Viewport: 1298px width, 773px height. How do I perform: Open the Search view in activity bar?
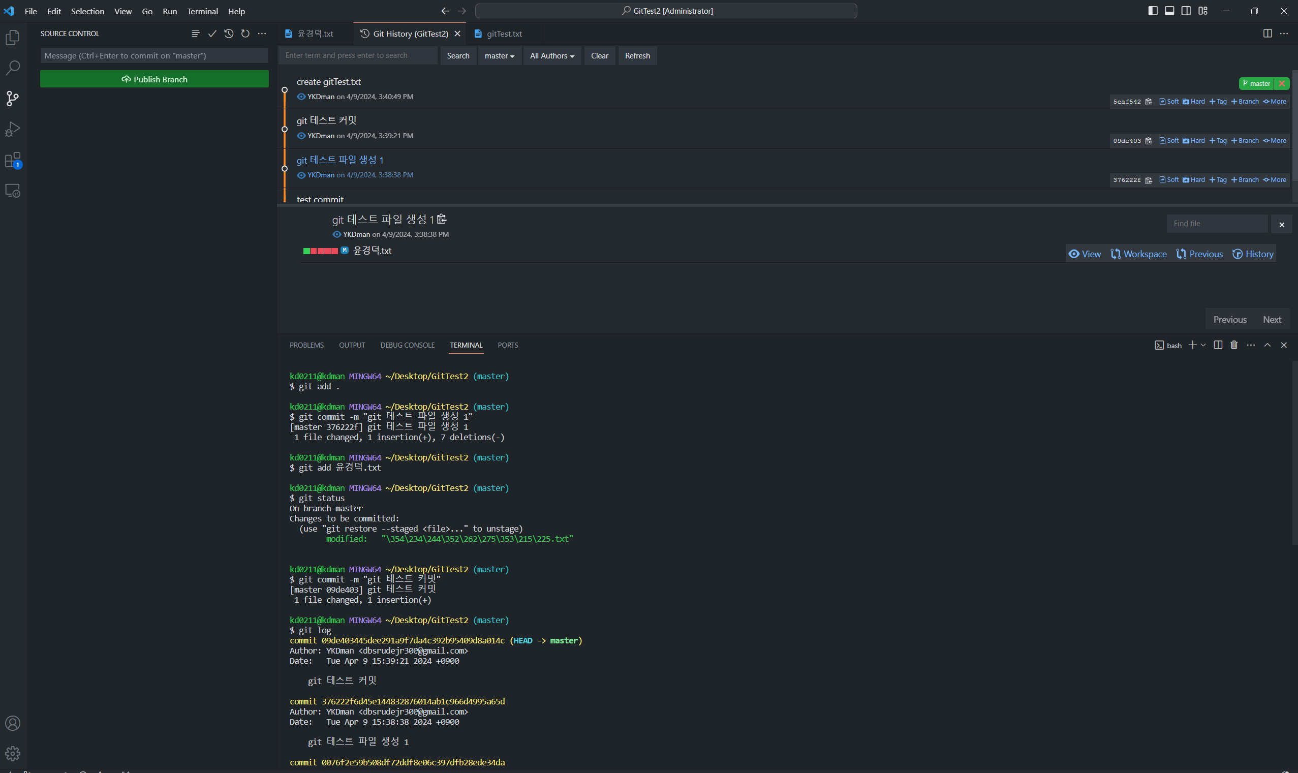point(13,68)
